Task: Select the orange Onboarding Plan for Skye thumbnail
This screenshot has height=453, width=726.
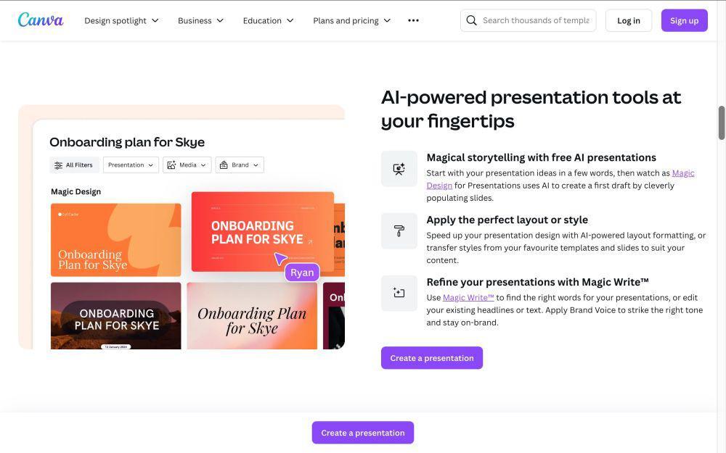Action: point(115,240)
